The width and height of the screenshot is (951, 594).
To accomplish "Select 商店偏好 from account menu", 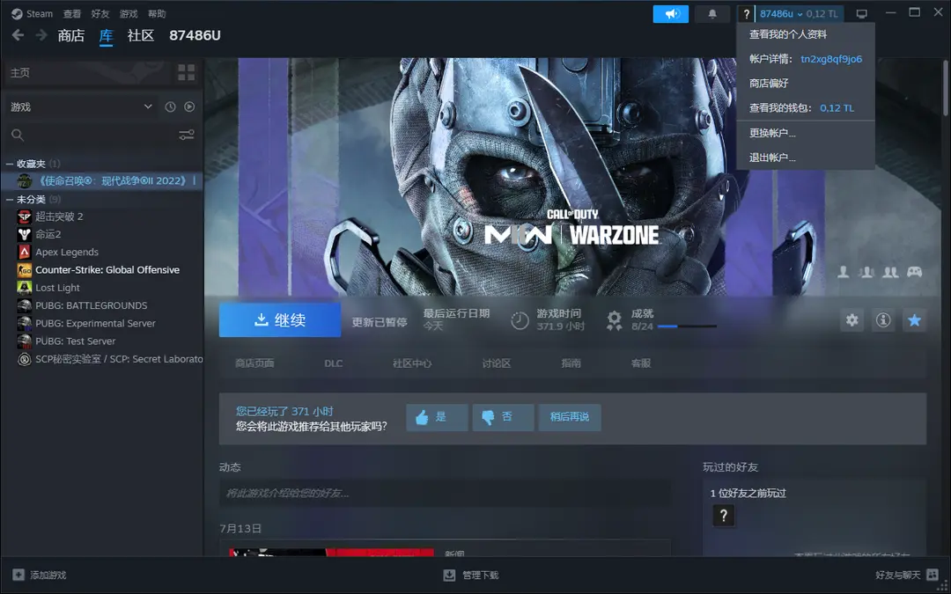I will (x=806, y=83).
